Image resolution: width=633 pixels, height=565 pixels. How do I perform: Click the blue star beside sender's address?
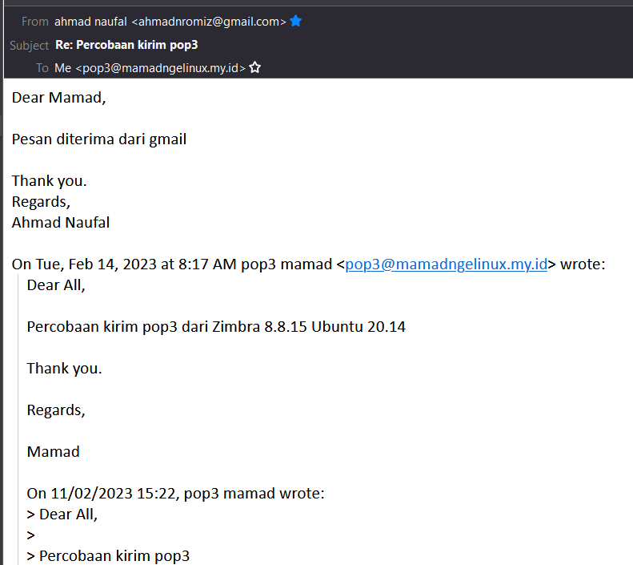pyautogui.click(x=295, y=21)
